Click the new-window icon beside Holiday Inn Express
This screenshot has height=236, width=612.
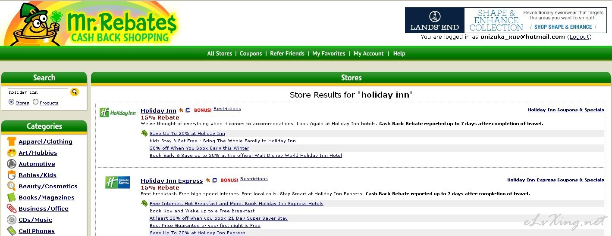click(215, 180)
